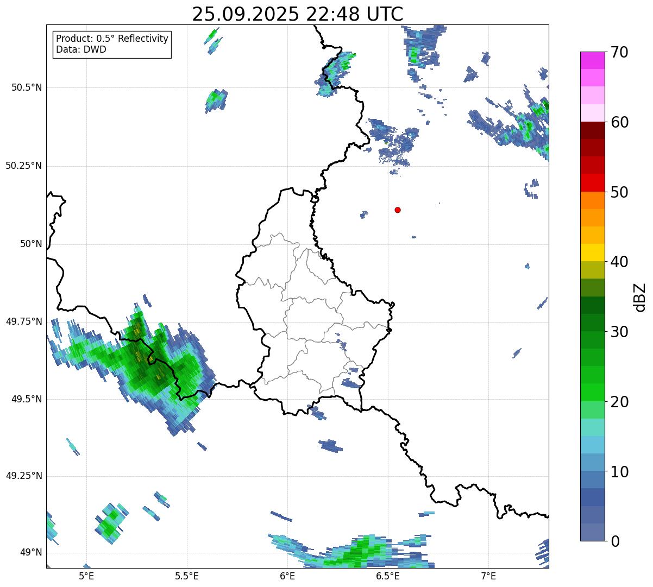Pick the orange colorbar swatch just below 50
The height and width of the screenshot is (587, 653).
tap(592, 200)
